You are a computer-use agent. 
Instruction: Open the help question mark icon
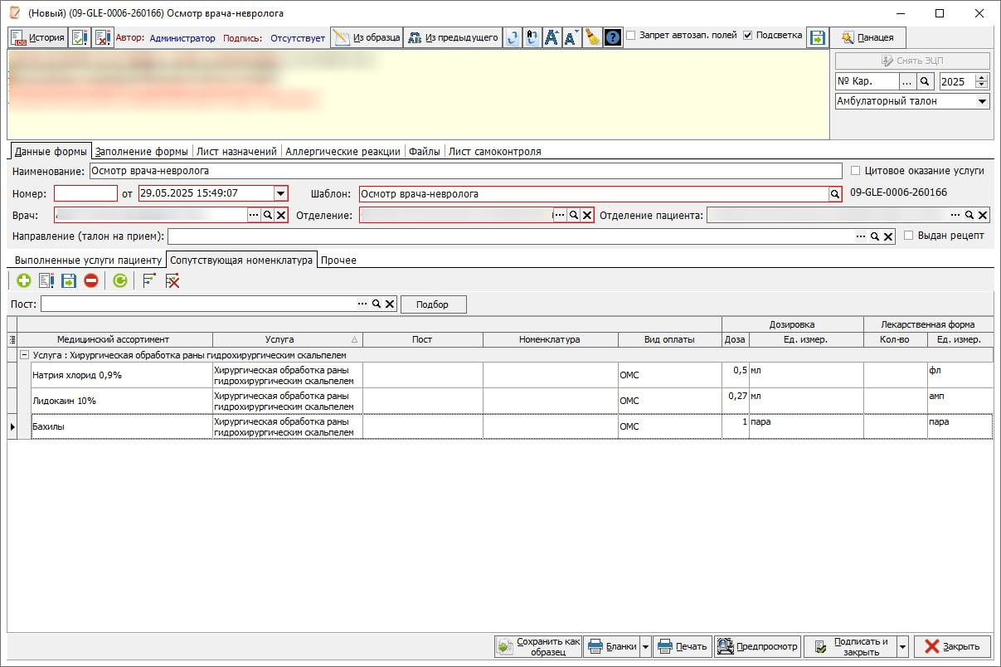[613, 37]
